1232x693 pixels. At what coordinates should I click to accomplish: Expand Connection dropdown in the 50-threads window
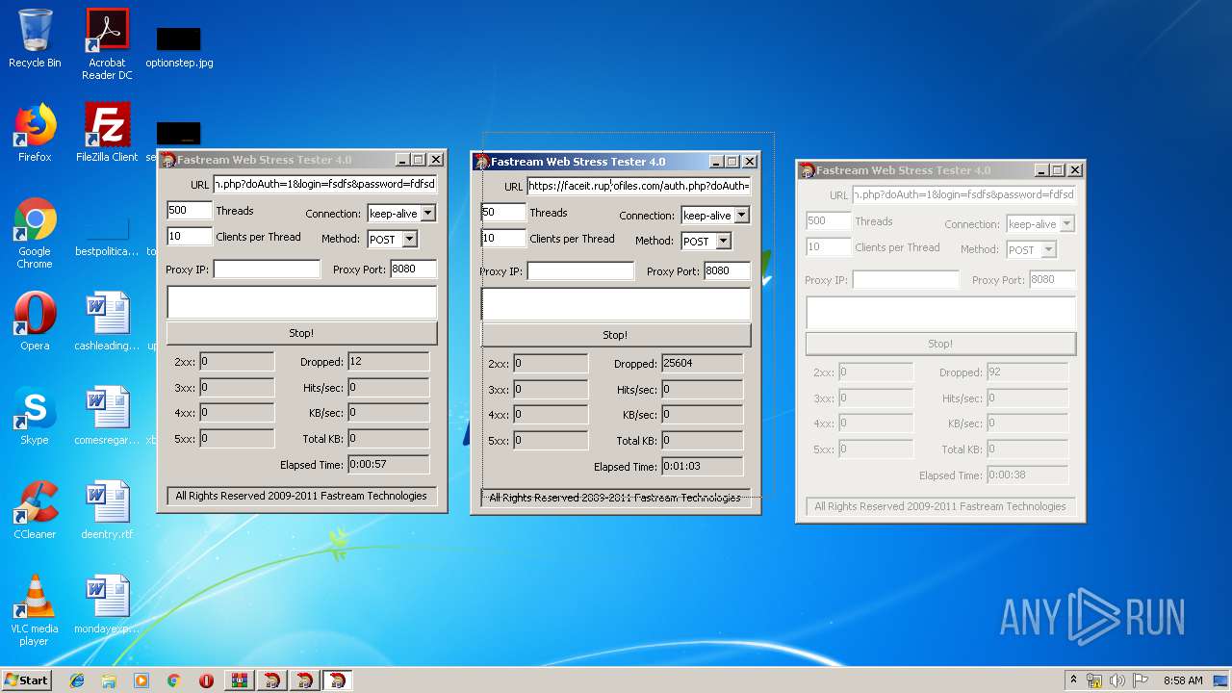click(741, 216)
